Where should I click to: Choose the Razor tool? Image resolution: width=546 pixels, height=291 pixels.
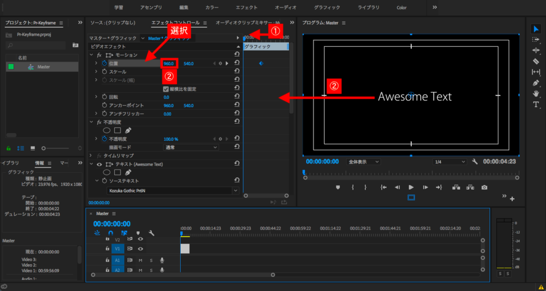point(536,61)
